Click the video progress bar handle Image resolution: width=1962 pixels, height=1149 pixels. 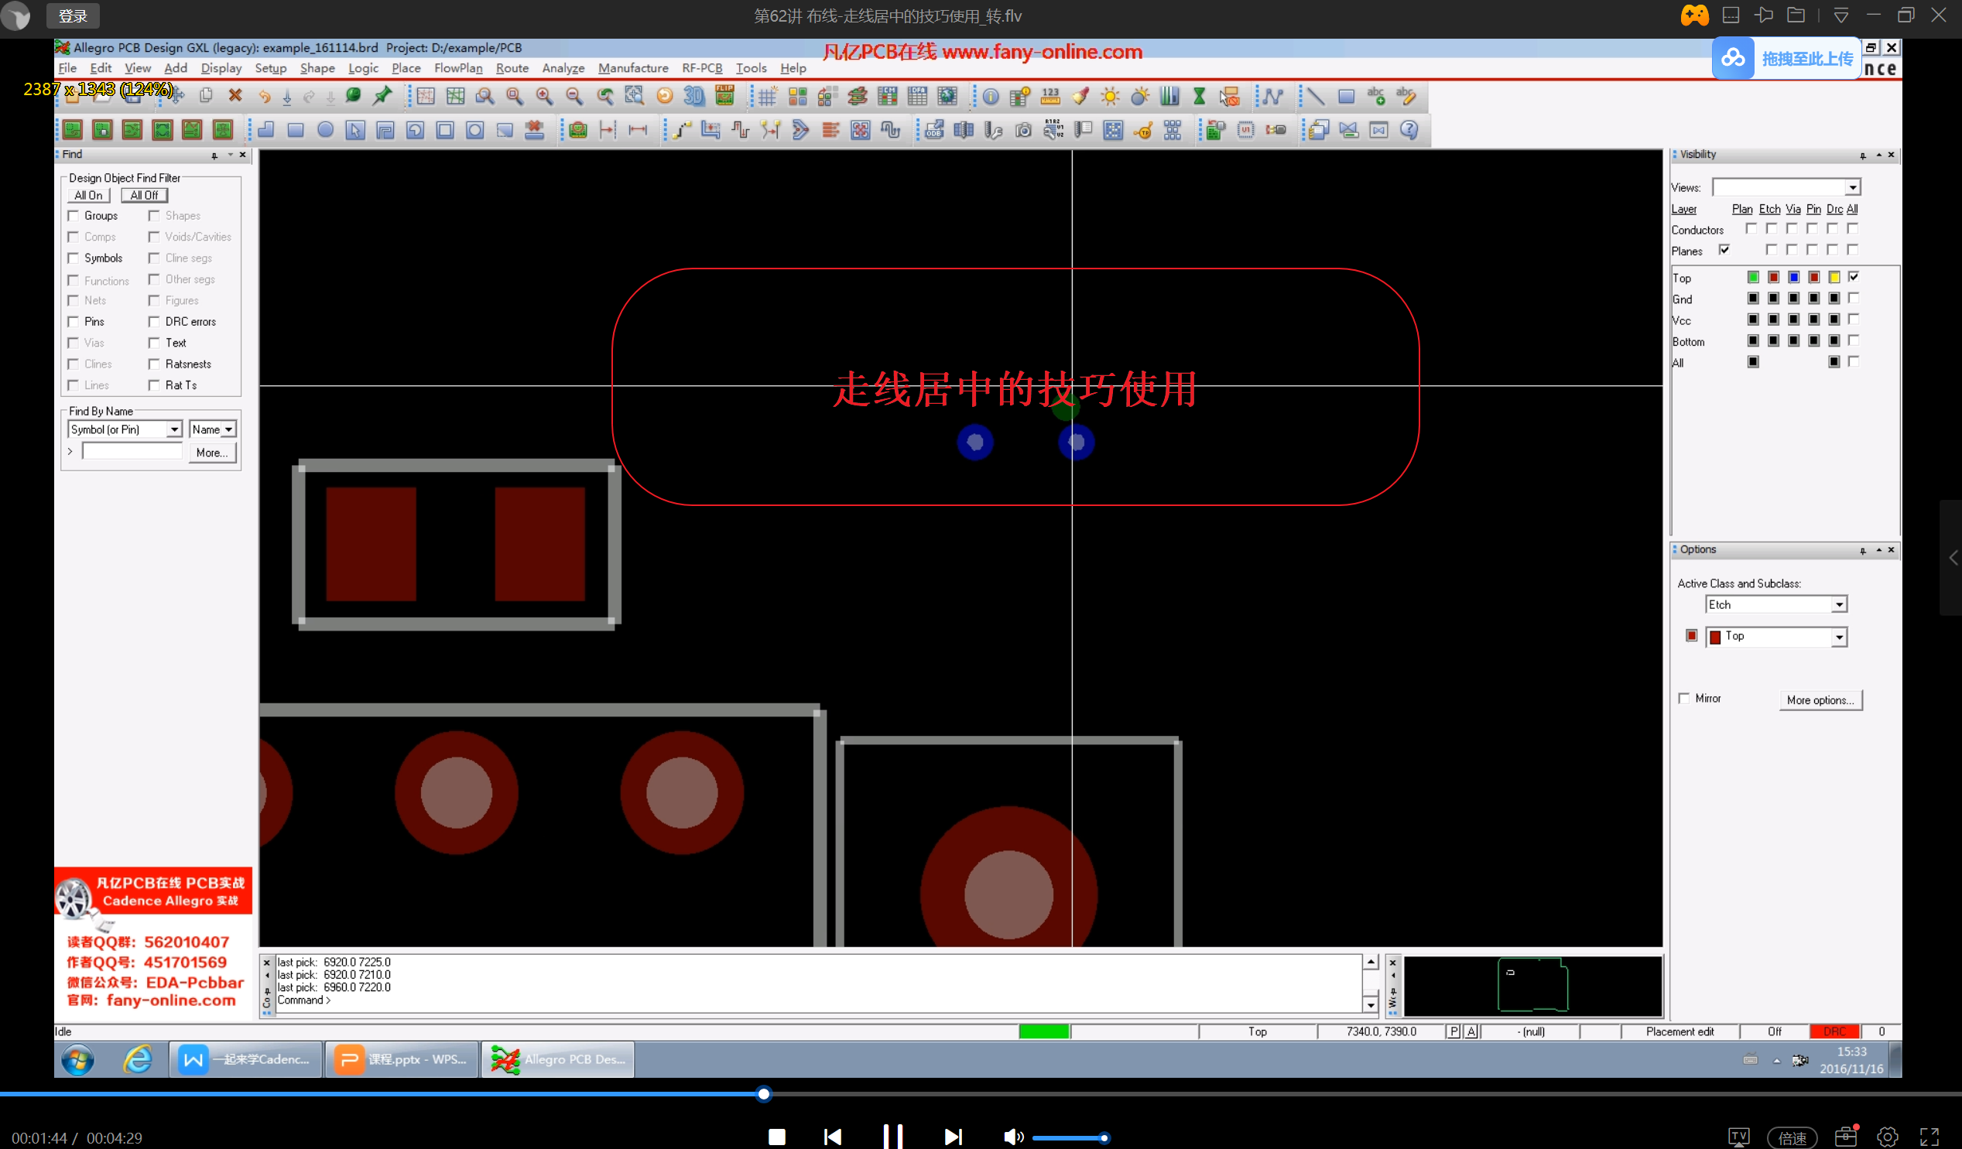pyautogui.click(x=764, y=1094)
